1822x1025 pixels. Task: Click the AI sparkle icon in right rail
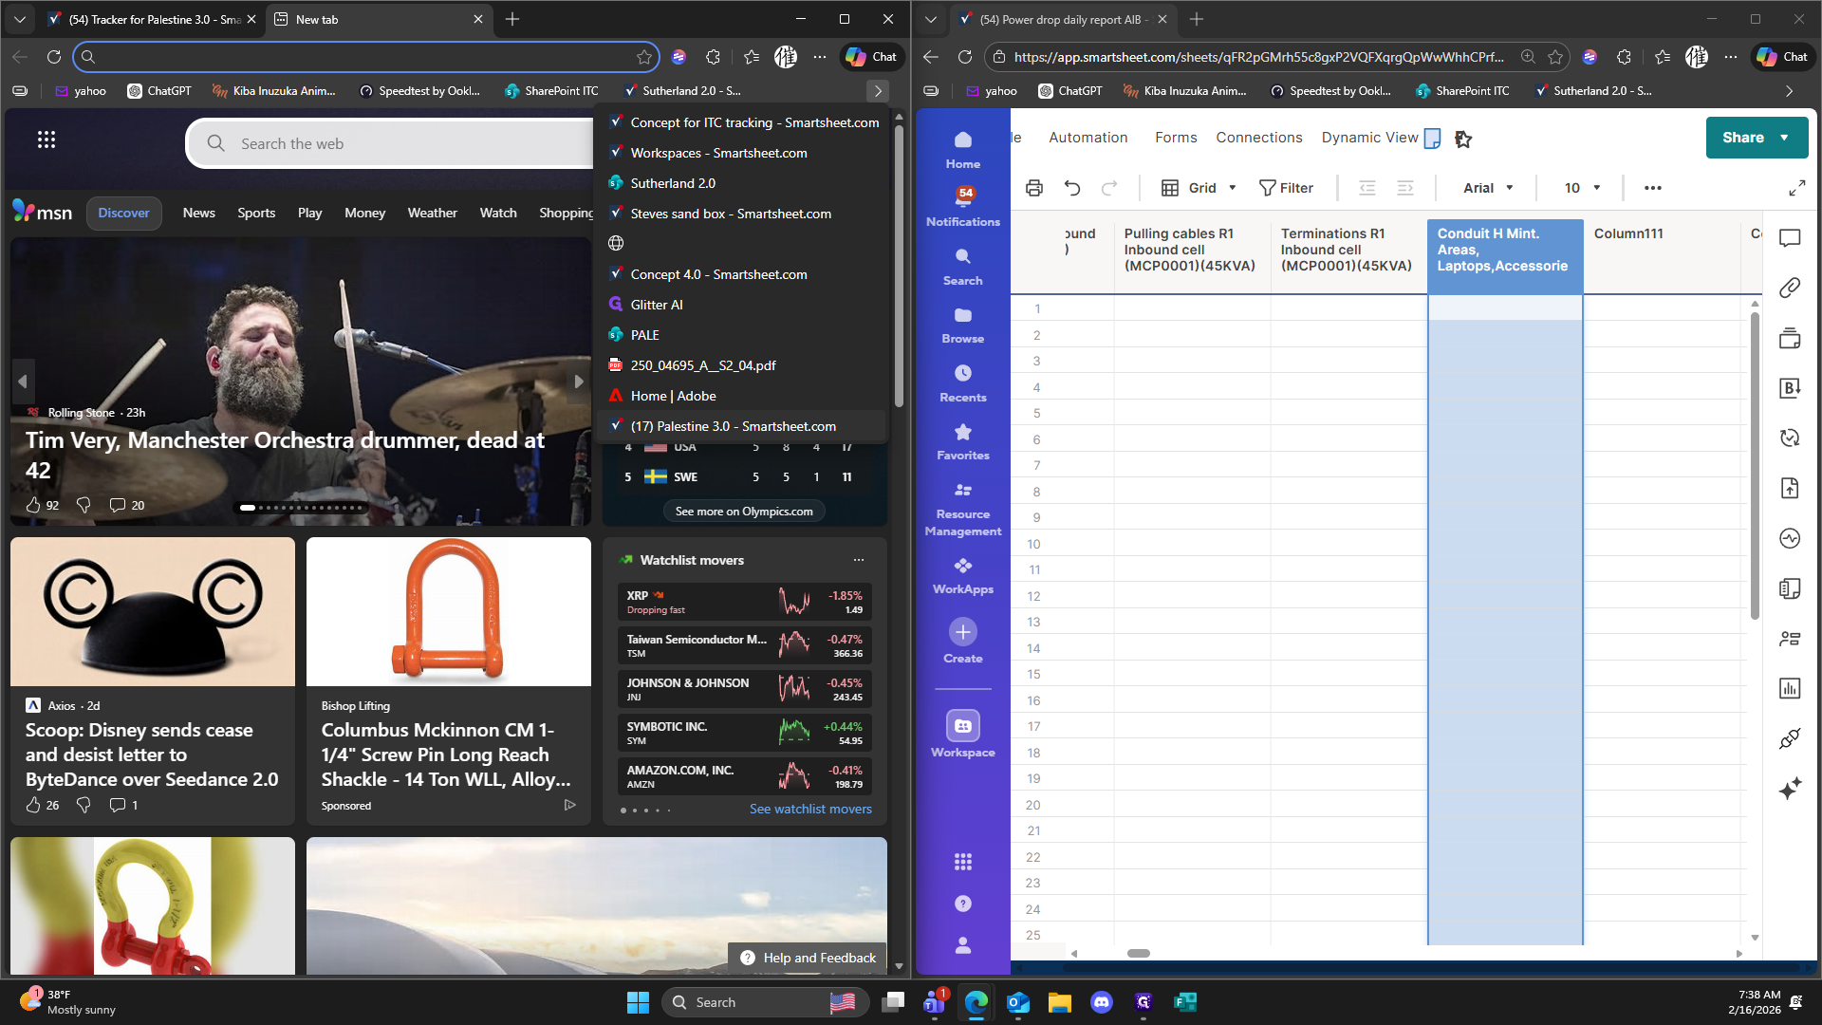[x=1790, y=789]
